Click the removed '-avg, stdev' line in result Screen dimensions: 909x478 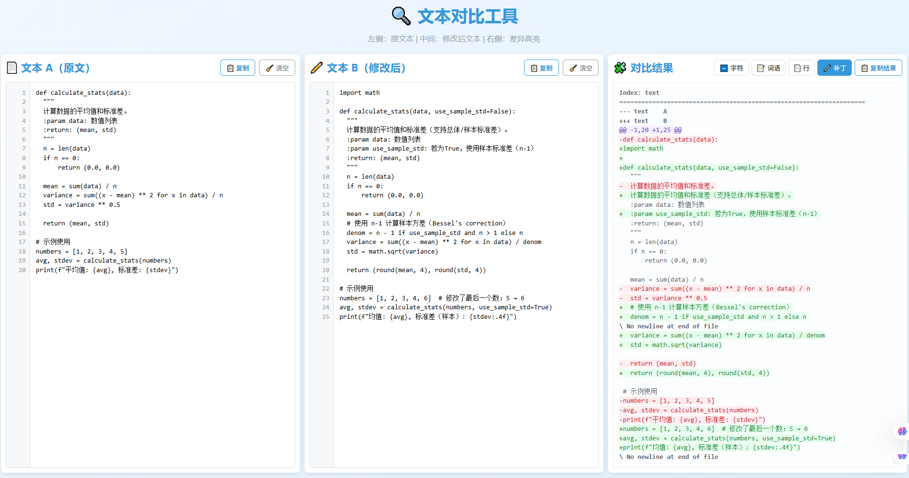click(x=689, y=410)
